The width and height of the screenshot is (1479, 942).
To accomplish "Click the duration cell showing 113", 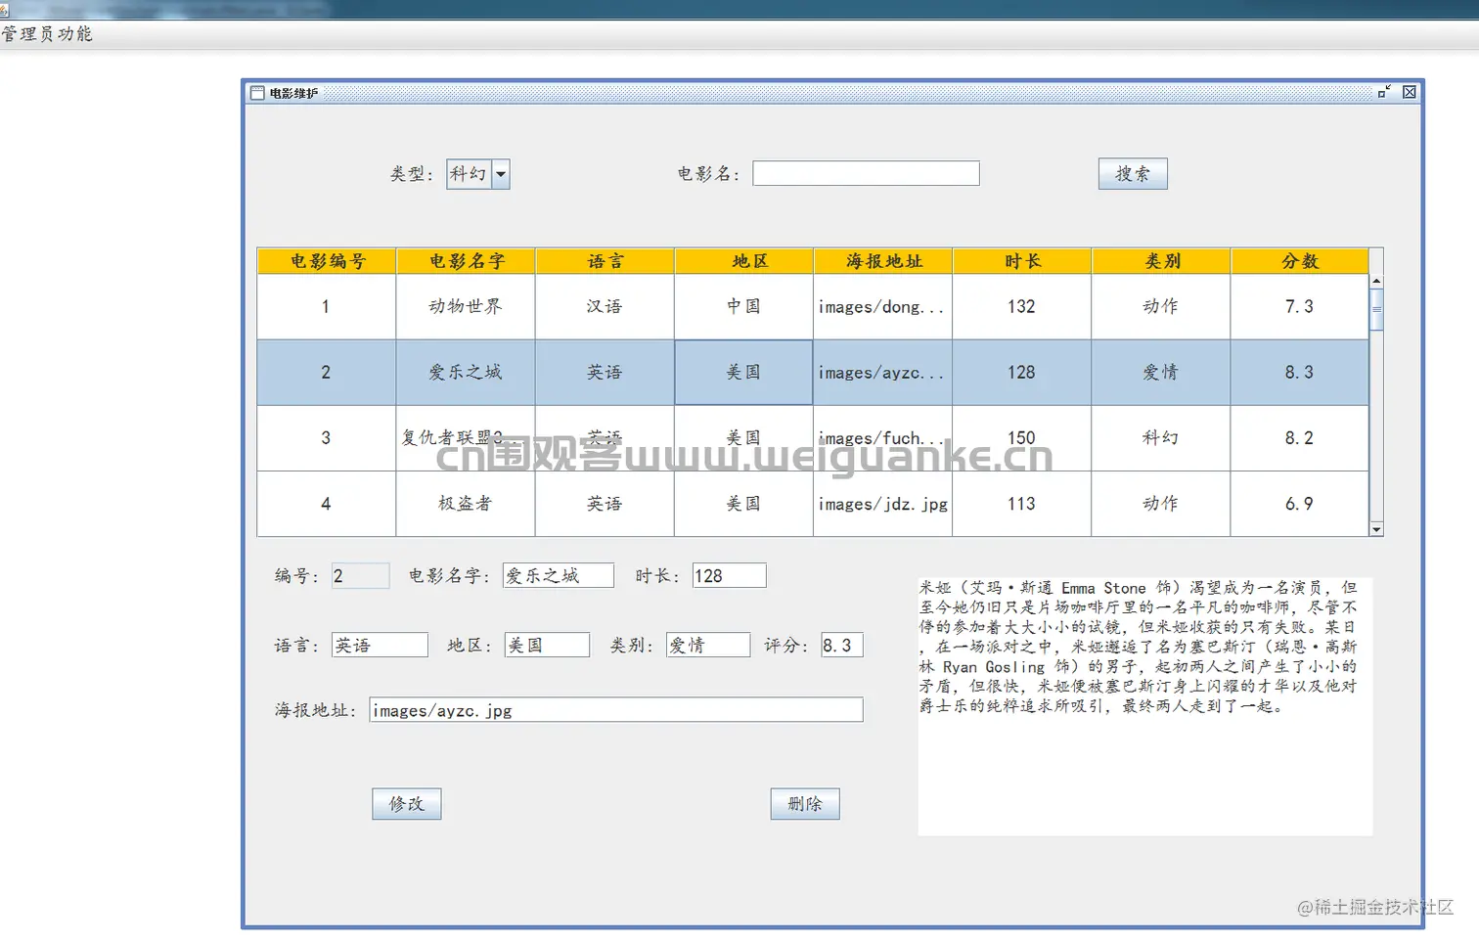I will (1021, 504).
